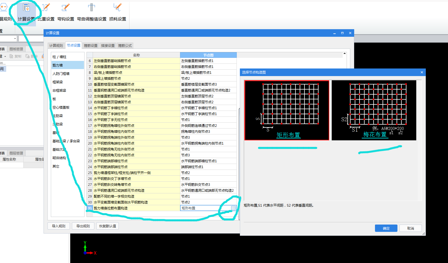Switch to 箍筋公式 tab
Screen dimensions: 448x263
[125, 45]
